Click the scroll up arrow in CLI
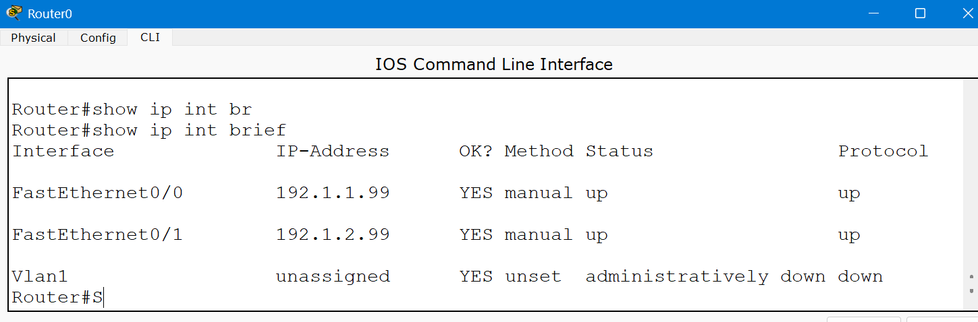 tap(971, 276)
